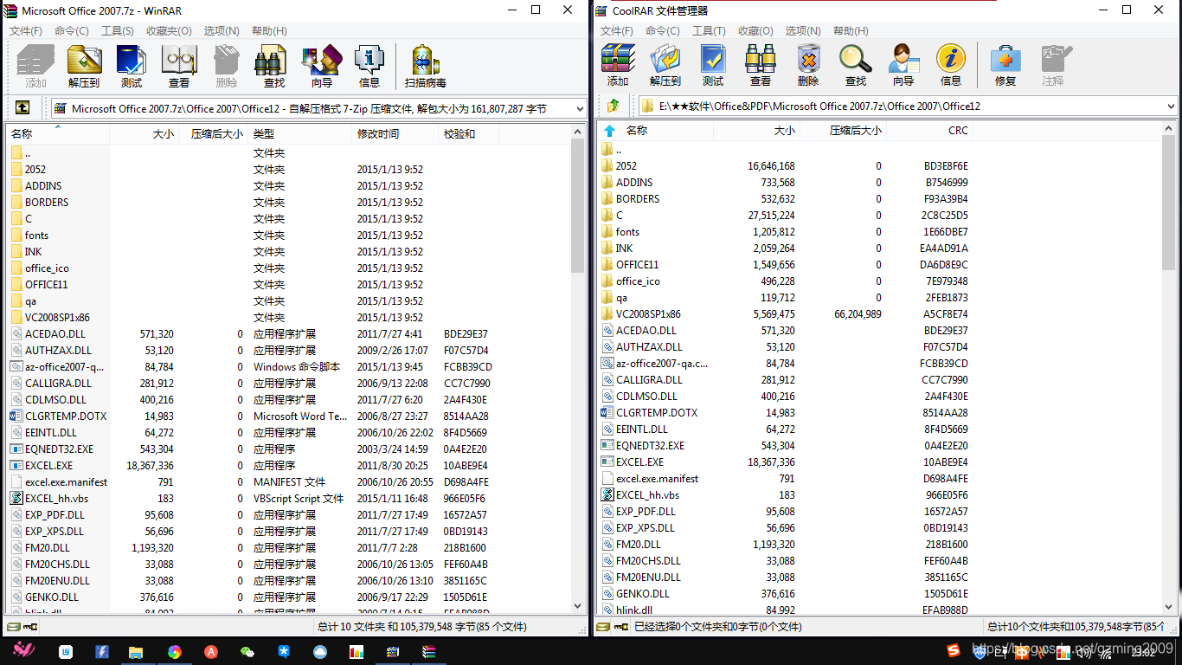The image size is (1182, 665).
Task: Open WinRAR Options (选项) menu
Action: pos(222,30)
